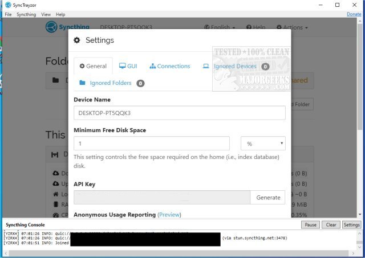Click the Syncthing Console label
This screenshot has height=258, width=365.
pos(25,225)
